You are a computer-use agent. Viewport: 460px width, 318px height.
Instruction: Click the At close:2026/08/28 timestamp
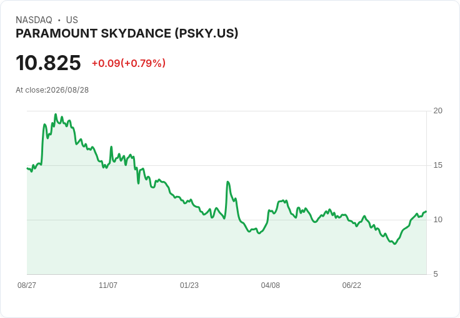[52, 90]
